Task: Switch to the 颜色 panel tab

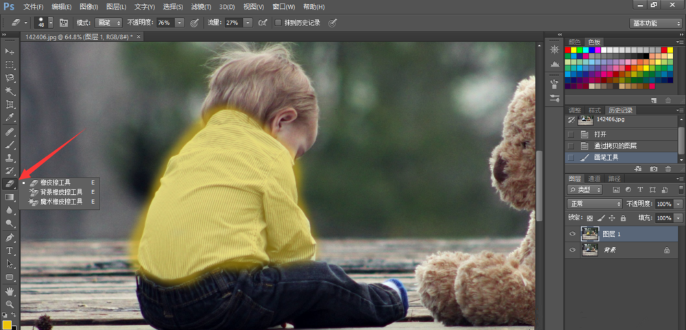Action: pyautogui.click(x=575, y=42)
